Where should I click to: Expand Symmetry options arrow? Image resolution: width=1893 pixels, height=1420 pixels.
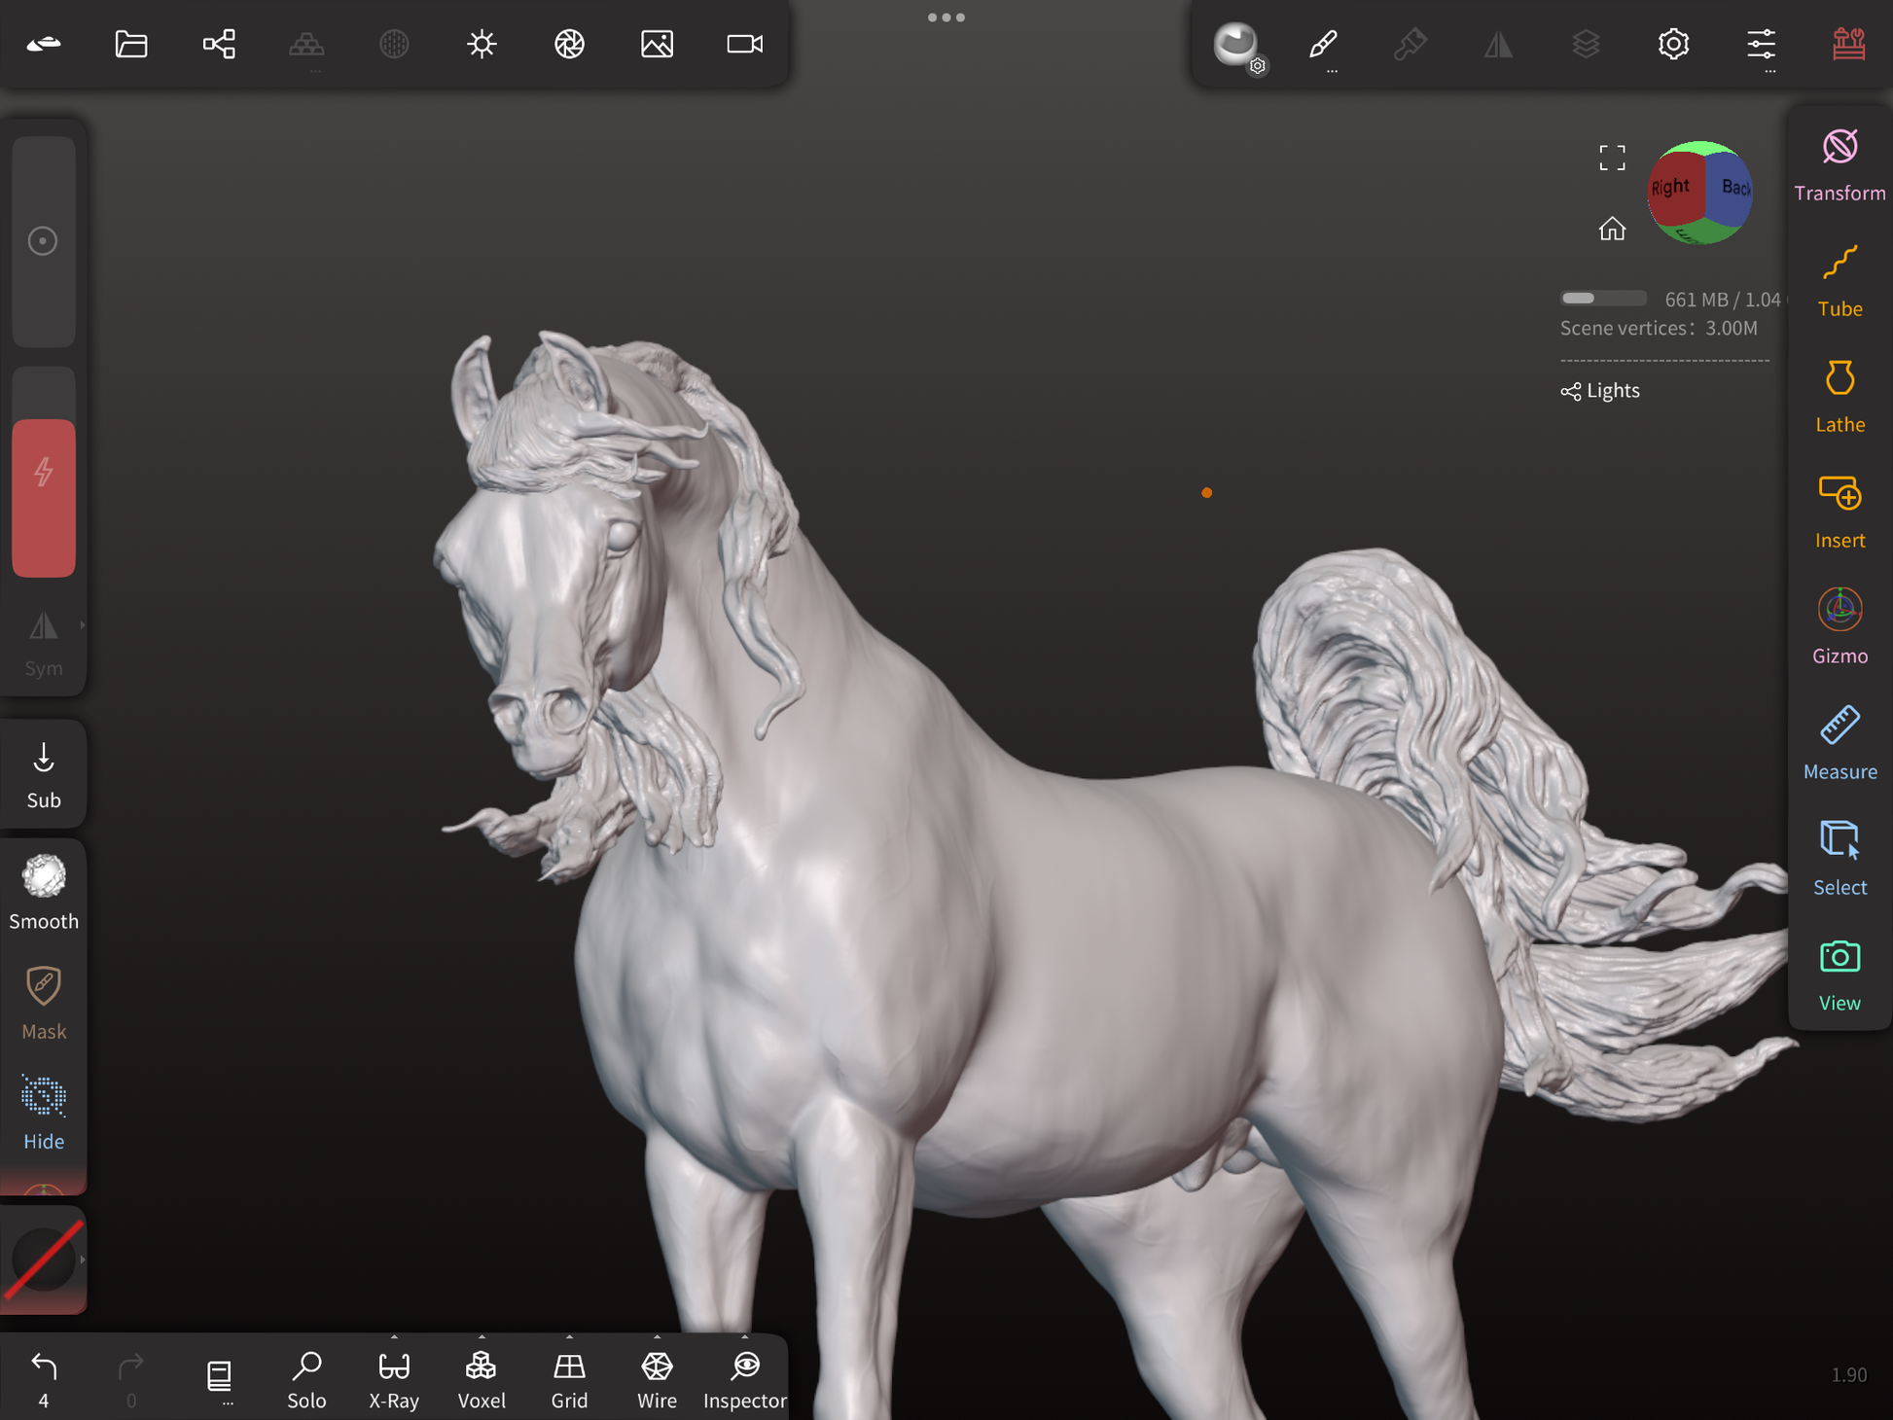click(83, 625)
